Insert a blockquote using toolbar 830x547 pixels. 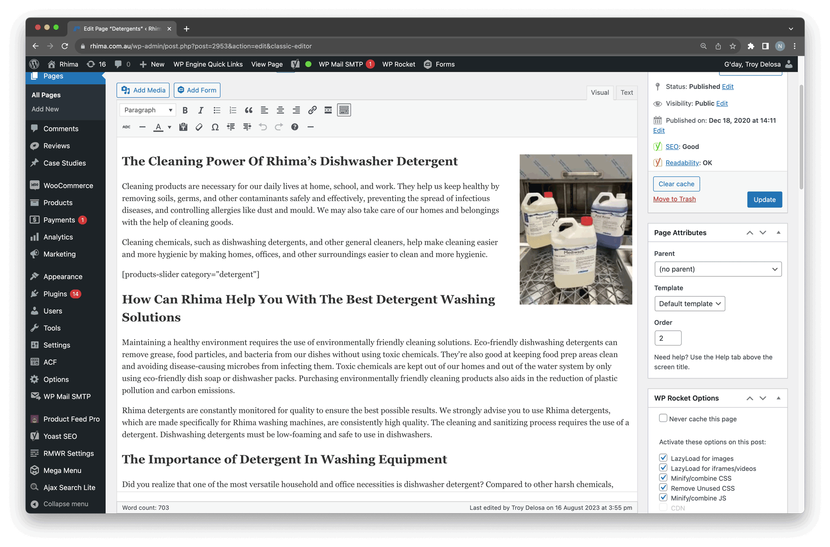pos(249,110)
